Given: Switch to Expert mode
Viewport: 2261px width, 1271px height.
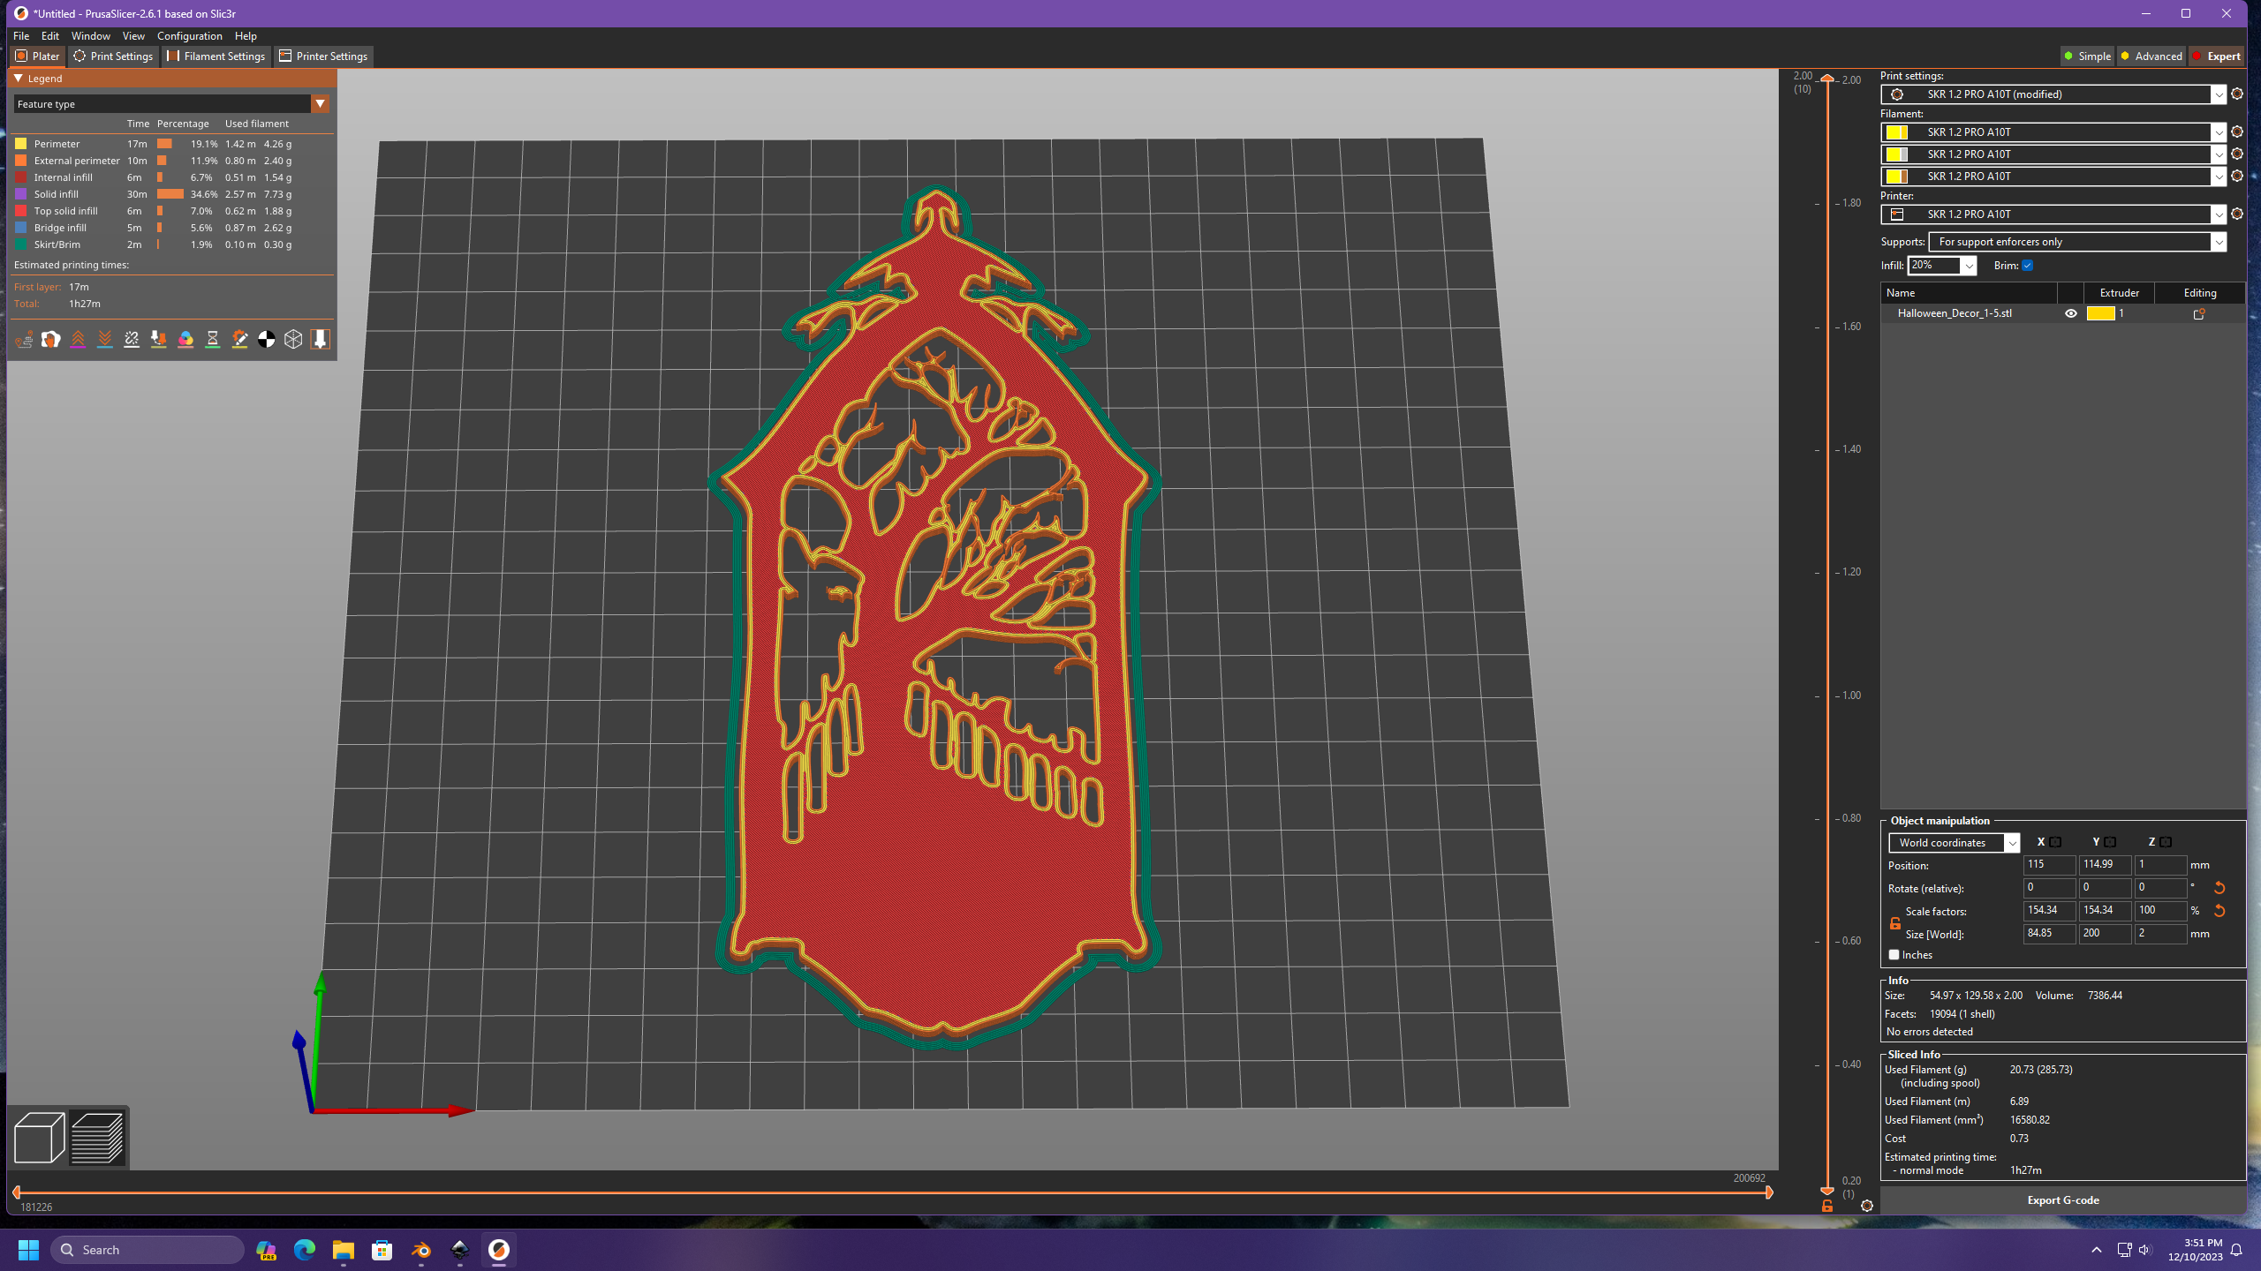Looking at the screenshot, I should click(x=2216, y=56).
